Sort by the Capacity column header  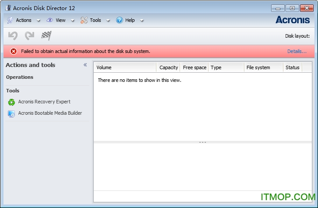click(168, 67)
